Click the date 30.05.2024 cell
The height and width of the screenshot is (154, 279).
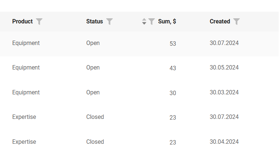pyautogui.click(x=224, y=68)
